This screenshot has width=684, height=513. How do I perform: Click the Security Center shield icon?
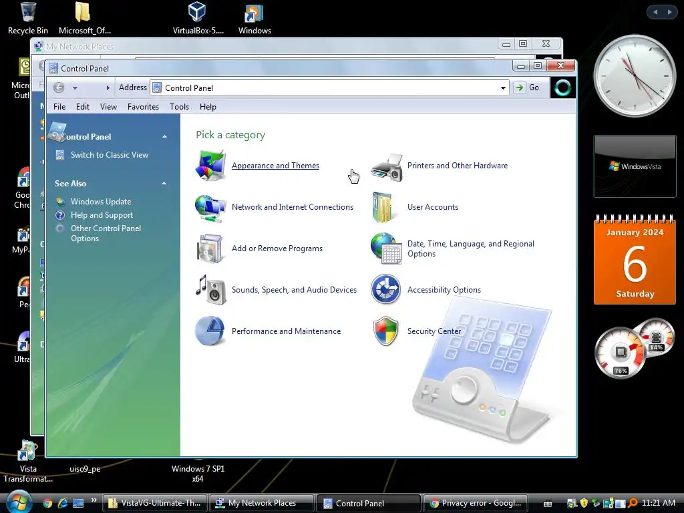click(385, 331)
